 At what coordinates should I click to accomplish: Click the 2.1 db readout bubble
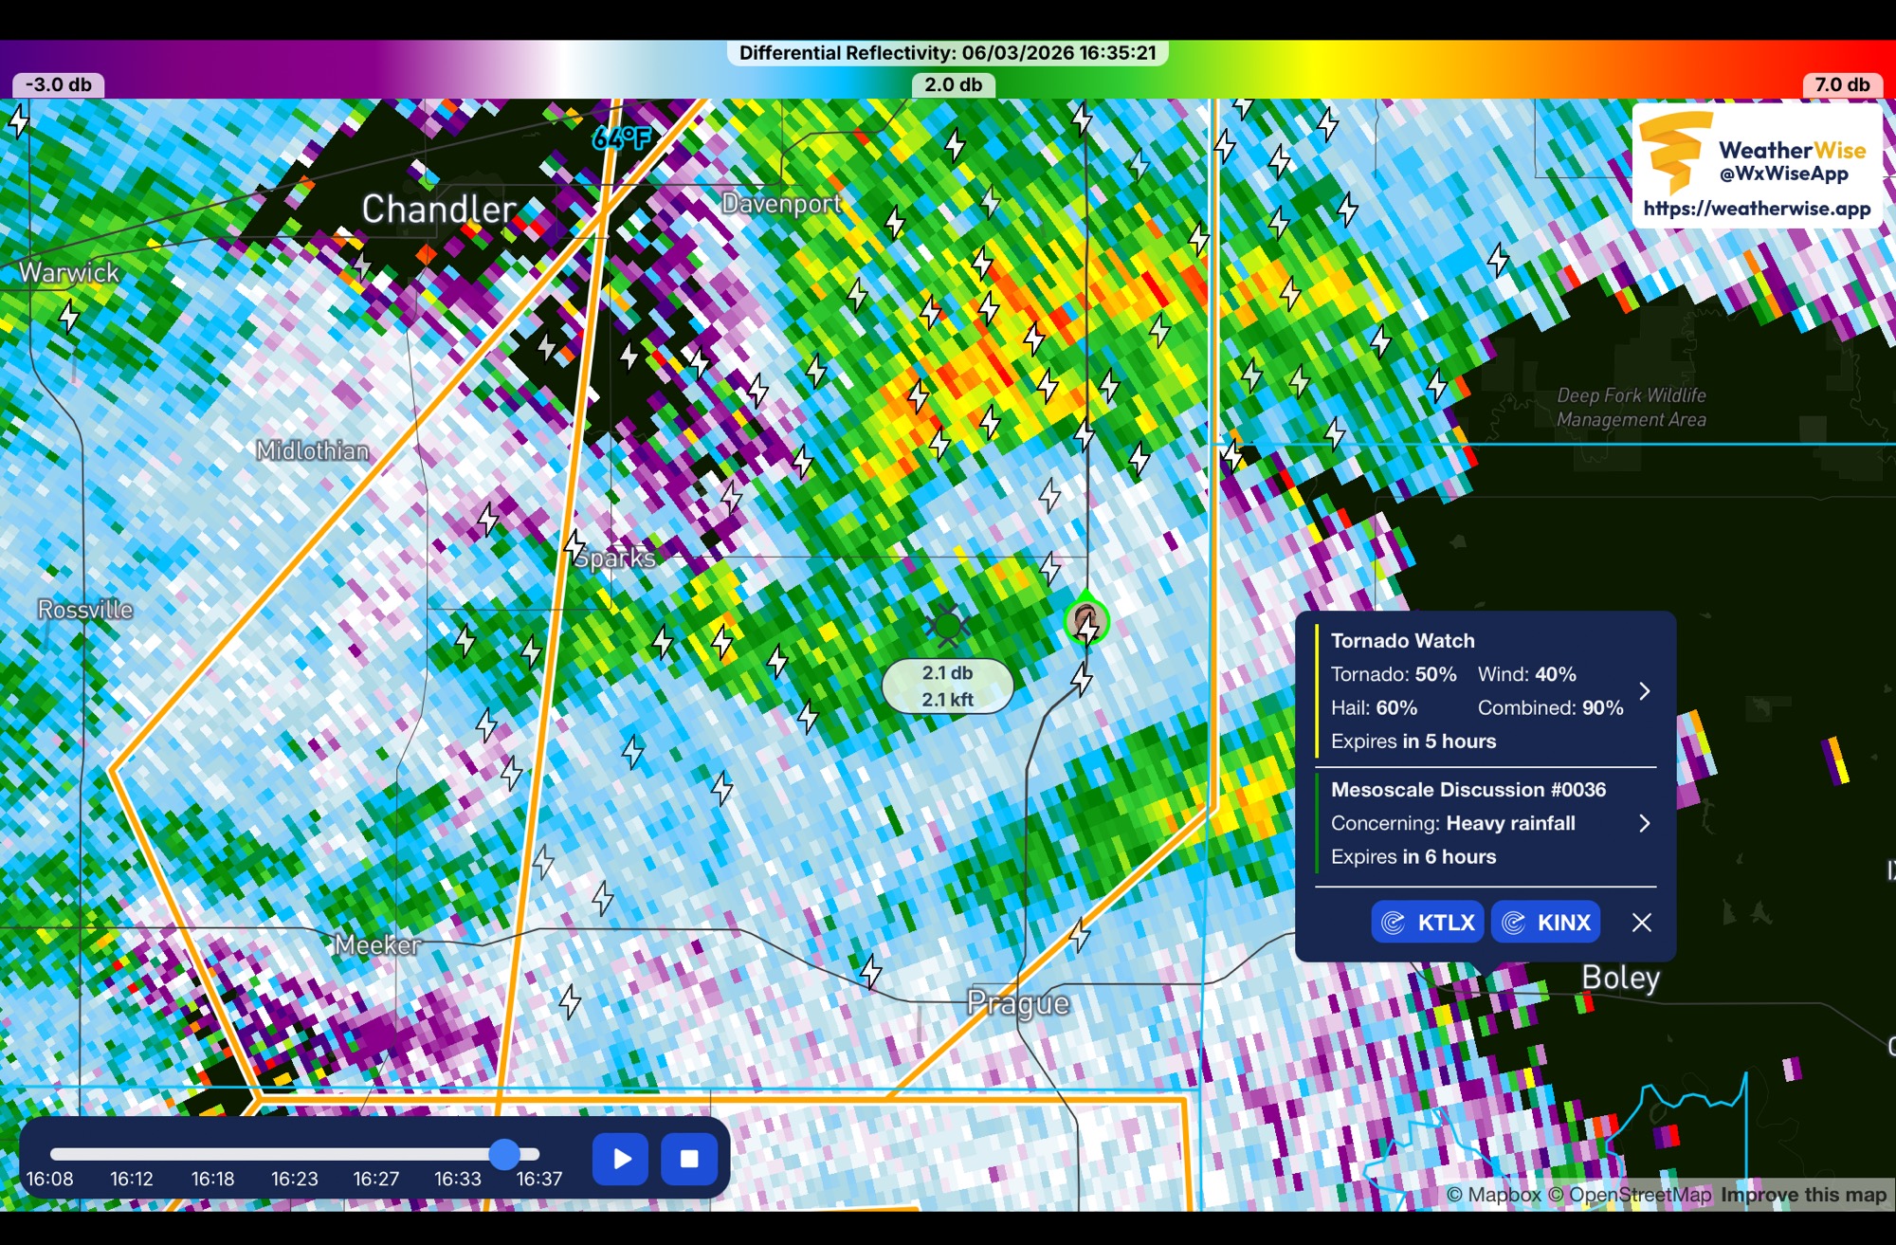click(x=947, y=686)
